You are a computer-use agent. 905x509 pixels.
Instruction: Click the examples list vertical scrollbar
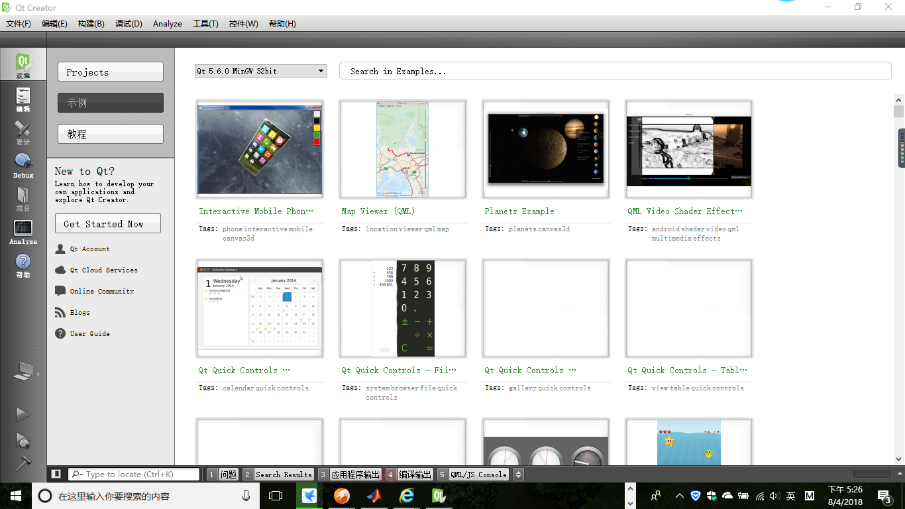click(898, 278)
